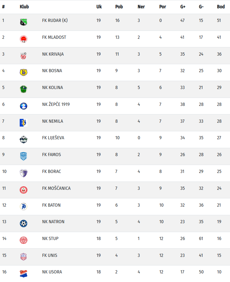Screen dimensions: 230x282
Task: Click the Klub column header
Action: click(x=24, y=7)
